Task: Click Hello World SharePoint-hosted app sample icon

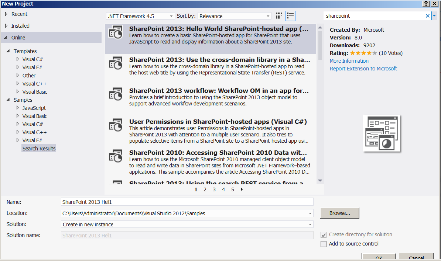Action: [116, 32]
